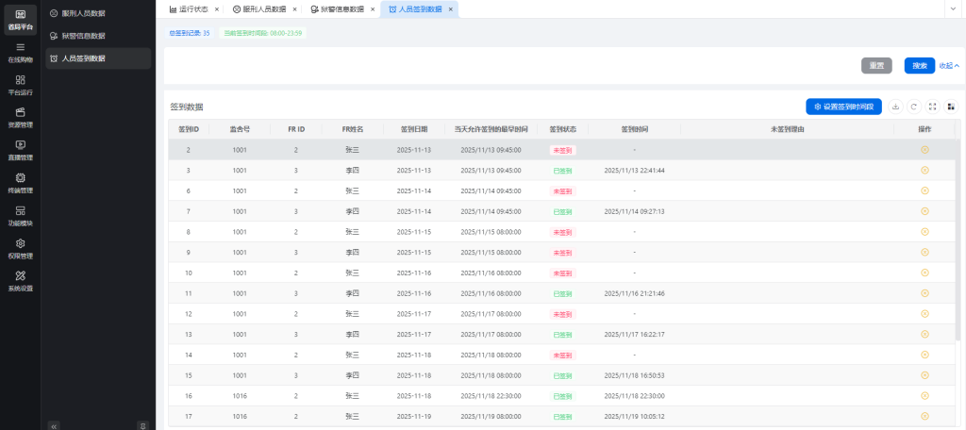Open 系统设置 in the sidebar
The width and height of the screenshot is (966, 430).
click(x=20, y=280)
